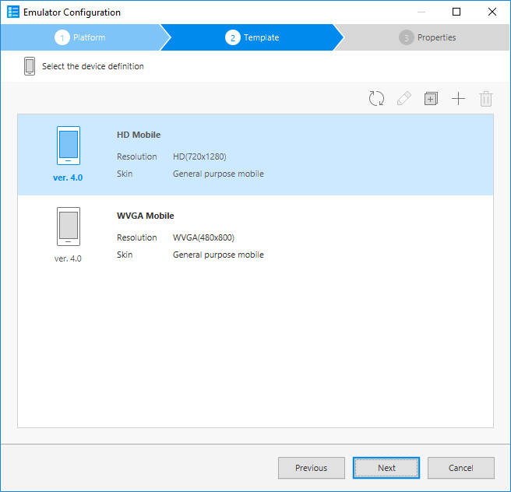Screen dimensions: 511x492
Task: Click the refresh templates icon
Action: point(377,99)
